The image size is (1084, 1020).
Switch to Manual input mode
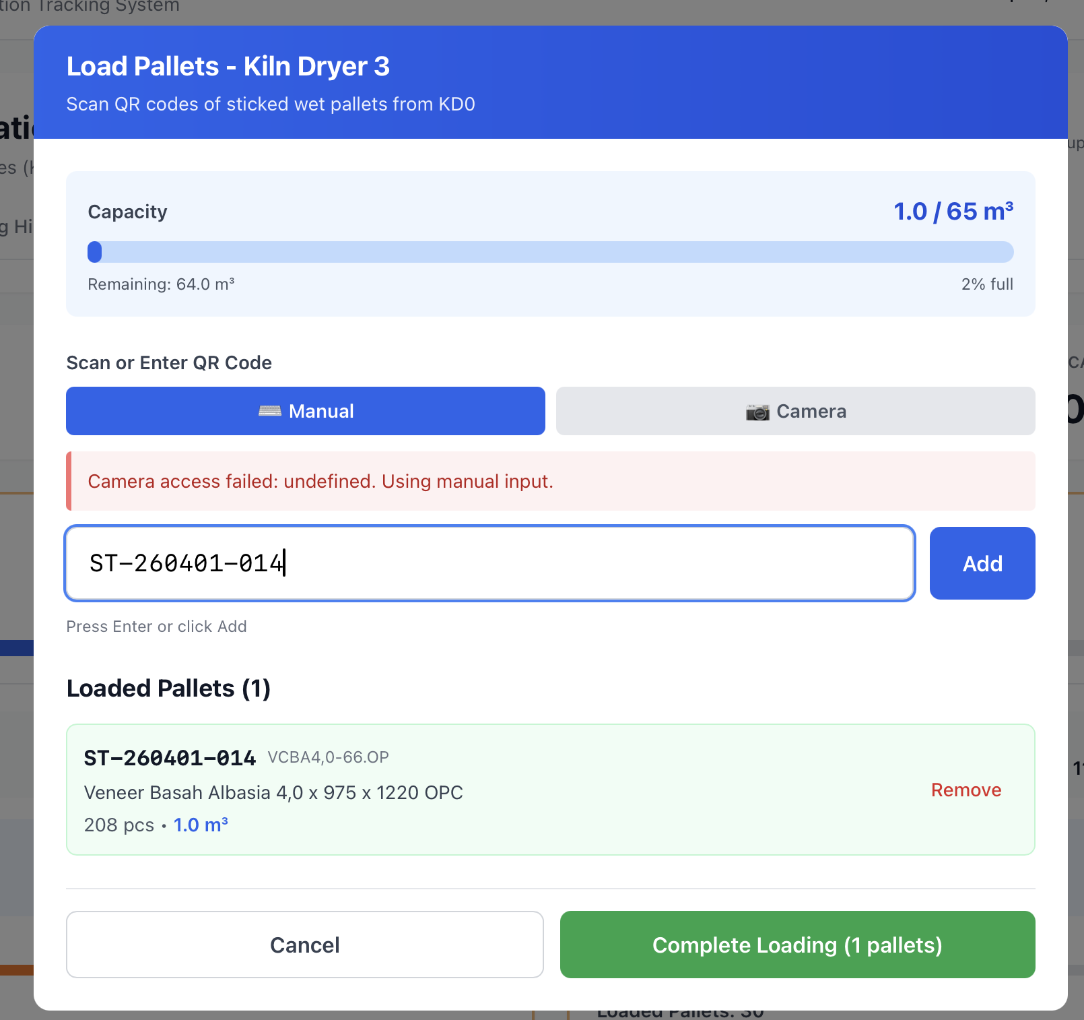click(305, 411)
